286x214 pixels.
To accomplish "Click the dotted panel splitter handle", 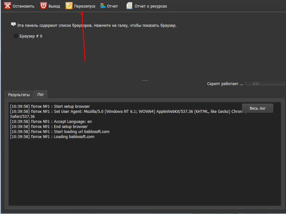I will [145, 80].
